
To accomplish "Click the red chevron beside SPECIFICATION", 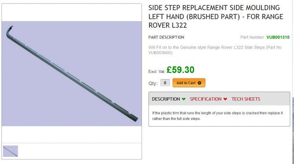I will pyautogui.click(x=225, y=99).
